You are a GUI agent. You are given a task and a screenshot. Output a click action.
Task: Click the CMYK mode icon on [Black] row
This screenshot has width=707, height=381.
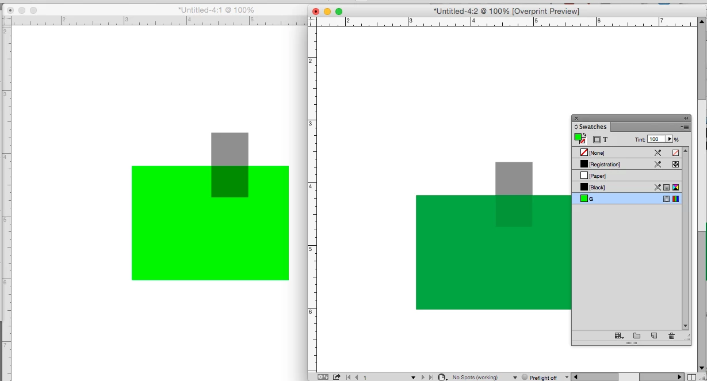pos(675,187)
